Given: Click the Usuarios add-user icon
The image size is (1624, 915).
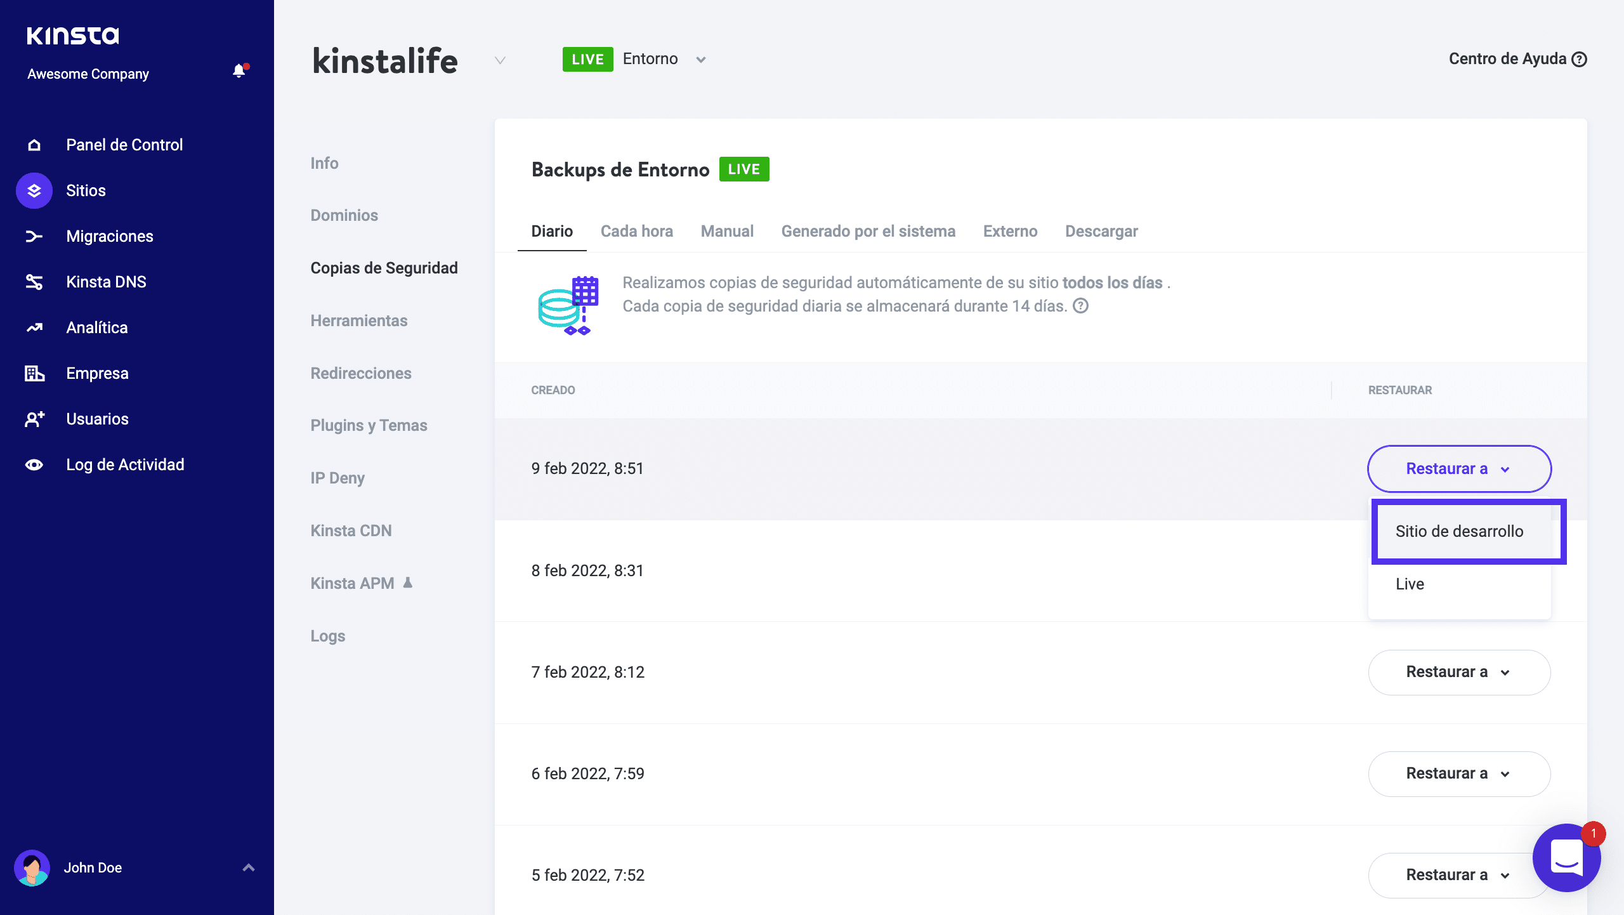Looking at the screenshot, I should pyautogui.click(x=34, y=419).
